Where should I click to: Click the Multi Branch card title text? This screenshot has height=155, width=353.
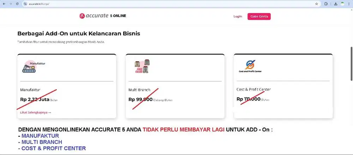139,90
